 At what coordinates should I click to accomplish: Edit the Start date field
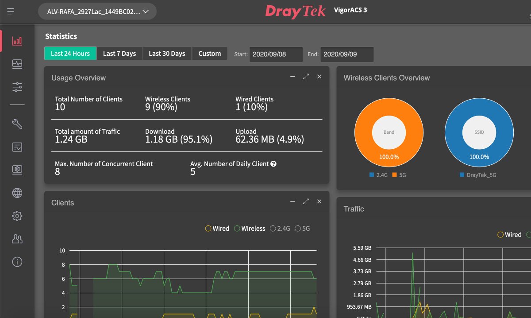pos(276,54)
